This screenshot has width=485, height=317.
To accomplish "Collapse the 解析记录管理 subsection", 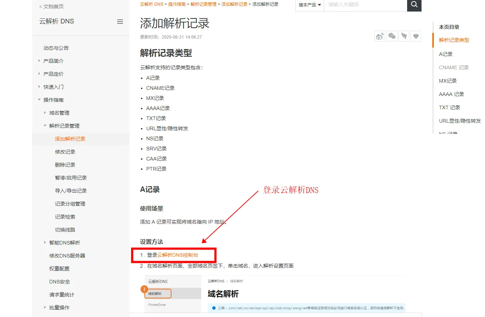I will click(64, 126).
